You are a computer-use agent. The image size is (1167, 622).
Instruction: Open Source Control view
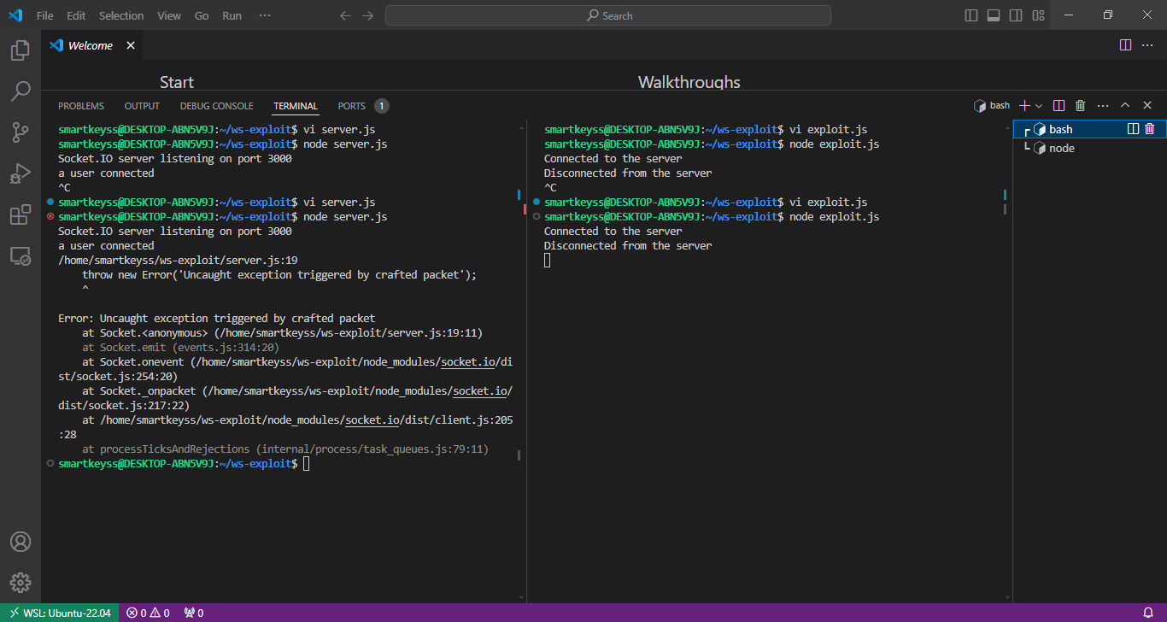pyautogui.click(x=21, y=132)
